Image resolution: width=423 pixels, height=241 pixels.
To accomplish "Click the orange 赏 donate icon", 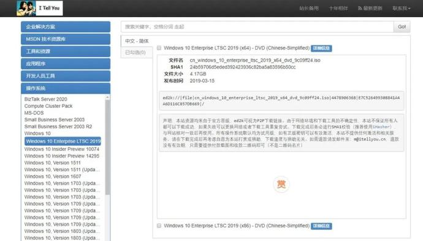I will [281, 185].
